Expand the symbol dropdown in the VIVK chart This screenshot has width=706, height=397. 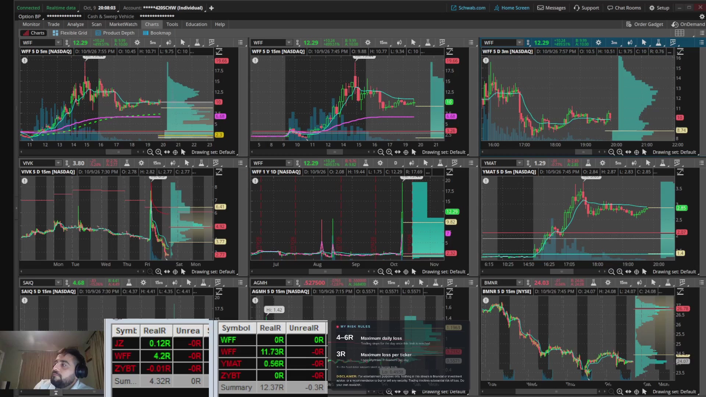58,163
